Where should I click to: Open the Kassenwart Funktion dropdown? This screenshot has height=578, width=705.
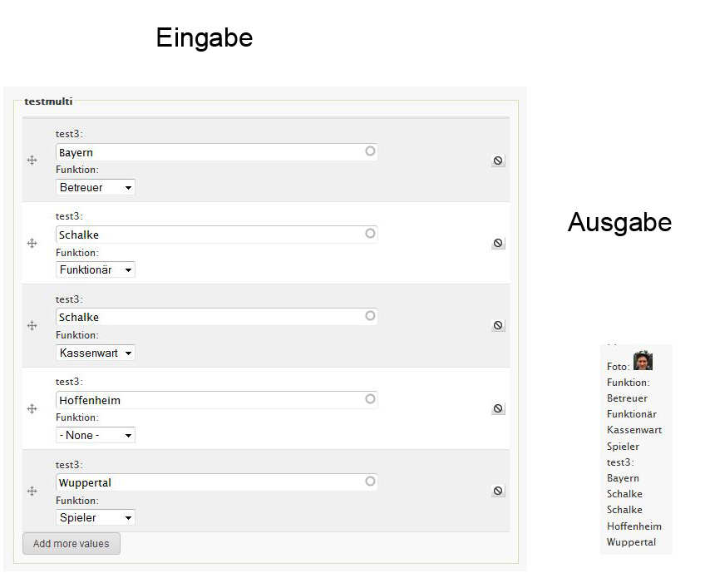96,353
